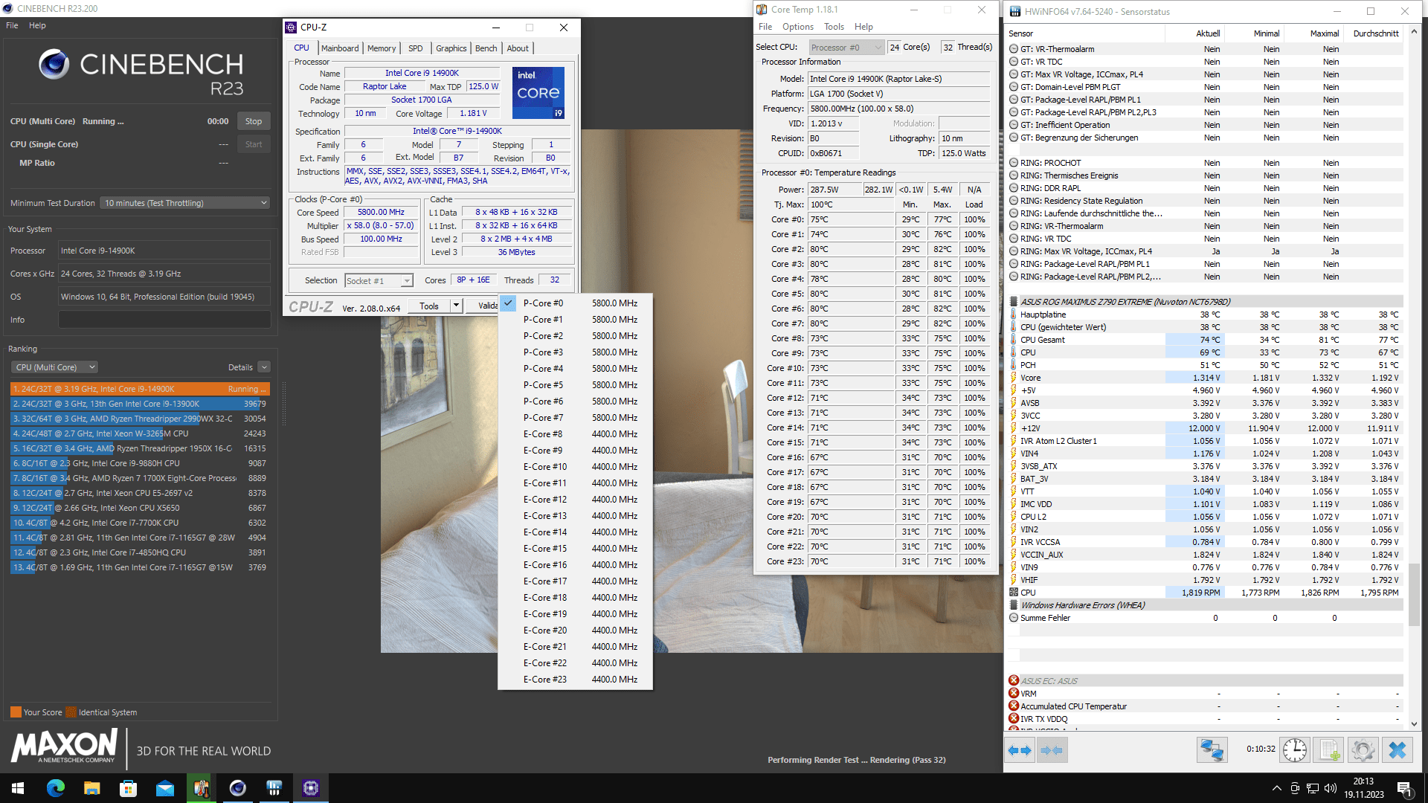Click HWiNFO scrollbar down arrow
The image size is (1428, 803).
1414,723
